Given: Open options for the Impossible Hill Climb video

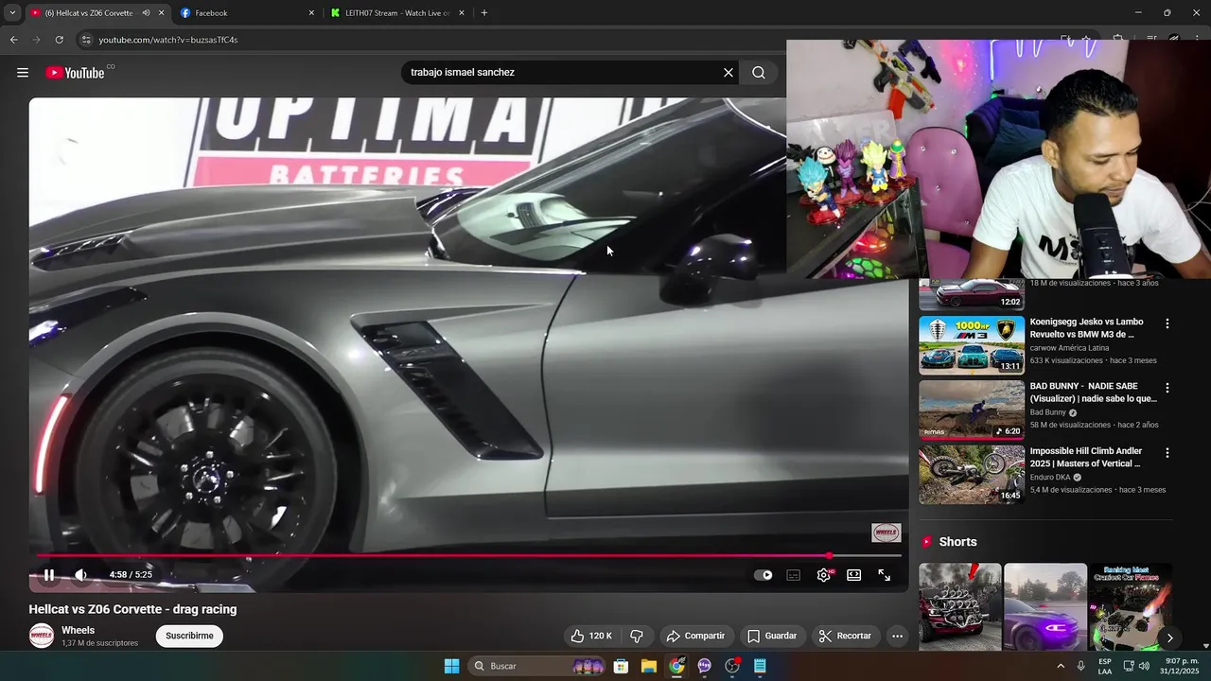Looking at the screenshot, I should point(1167,453).
